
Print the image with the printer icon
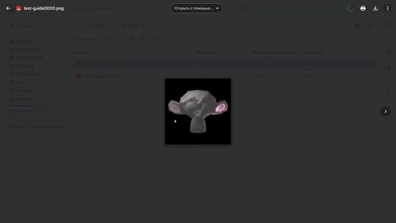click(x=363, y=8)
